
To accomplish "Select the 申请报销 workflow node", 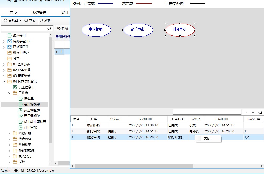I will (x=96, y=30).
